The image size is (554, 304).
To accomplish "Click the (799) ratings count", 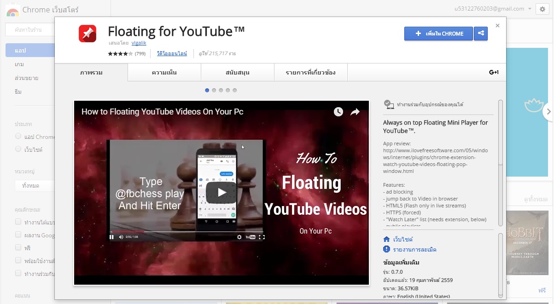I will pyautogui.click(x=140, y=54).
